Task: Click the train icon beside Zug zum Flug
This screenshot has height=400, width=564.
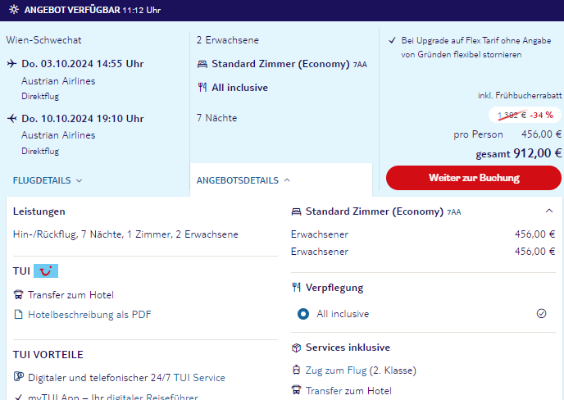Action: 296,370
